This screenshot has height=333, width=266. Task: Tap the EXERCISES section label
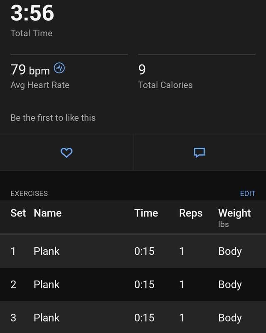click(29, 194)
